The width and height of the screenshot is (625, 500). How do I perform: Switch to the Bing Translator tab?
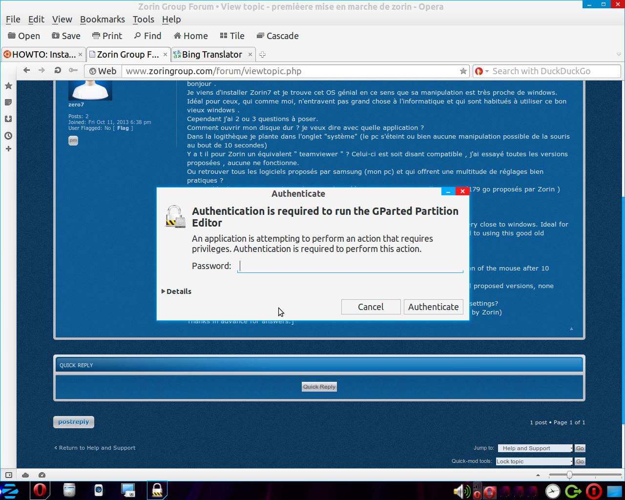[x=212, y=55]
